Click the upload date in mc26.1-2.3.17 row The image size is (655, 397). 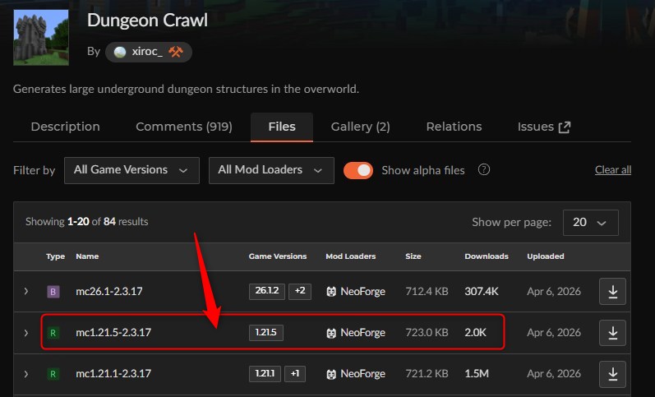tap(553, 291)
